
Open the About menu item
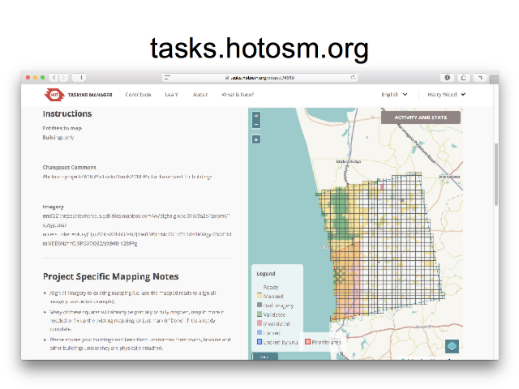[200, 95]
